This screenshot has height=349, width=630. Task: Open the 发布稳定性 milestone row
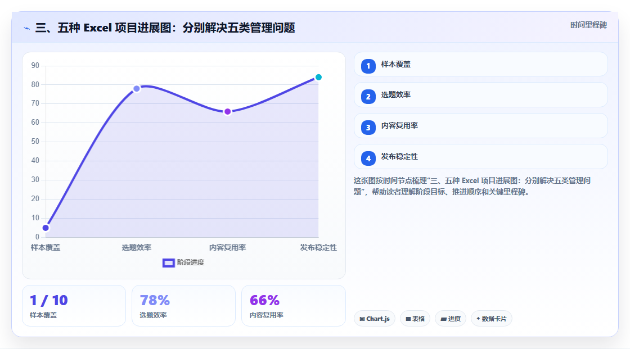pyautogui.click(x=480, y=157)
